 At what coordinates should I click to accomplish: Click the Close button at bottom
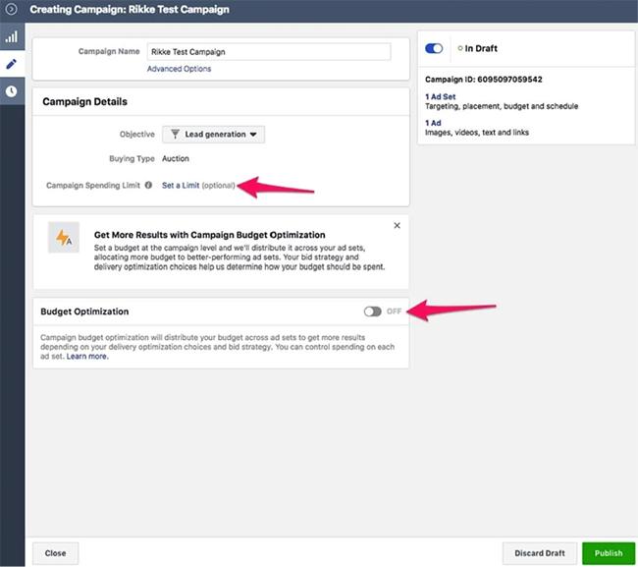click(55, 553)
